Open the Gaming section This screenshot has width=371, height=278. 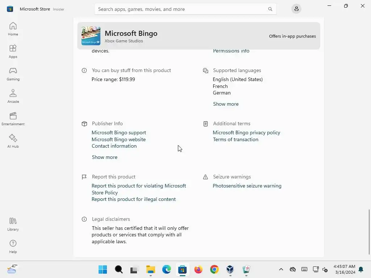(x=13, y=74)
